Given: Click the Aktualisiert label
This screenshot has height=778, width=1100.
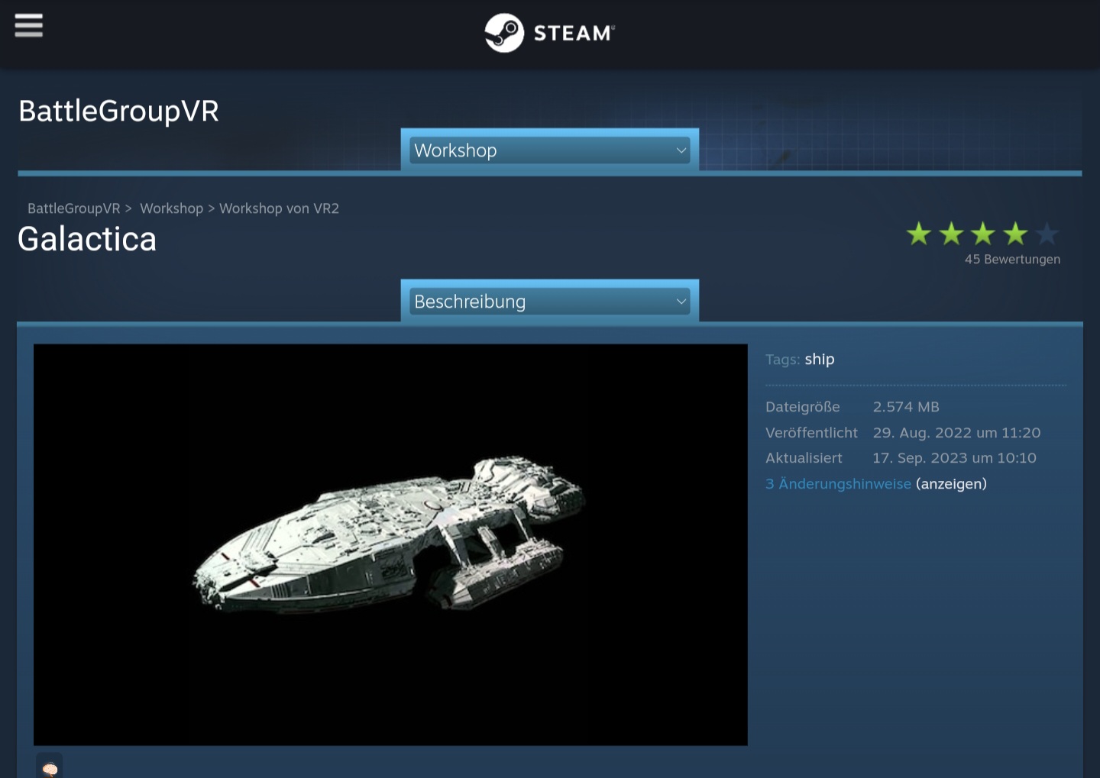Looking at the screenshot, I should coord(804,458).
